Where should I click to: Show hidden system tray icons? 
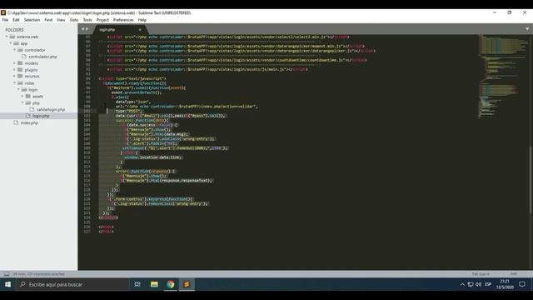(x=463, y=284)
